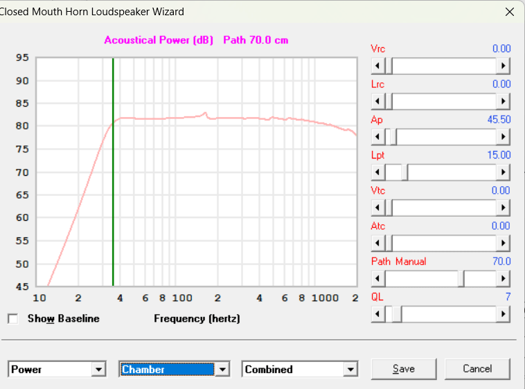Image resolution: width=525 pixels, height=389 pixels.
Task: Increase Atc with right scroll arrow
Action: pos(503,243)
